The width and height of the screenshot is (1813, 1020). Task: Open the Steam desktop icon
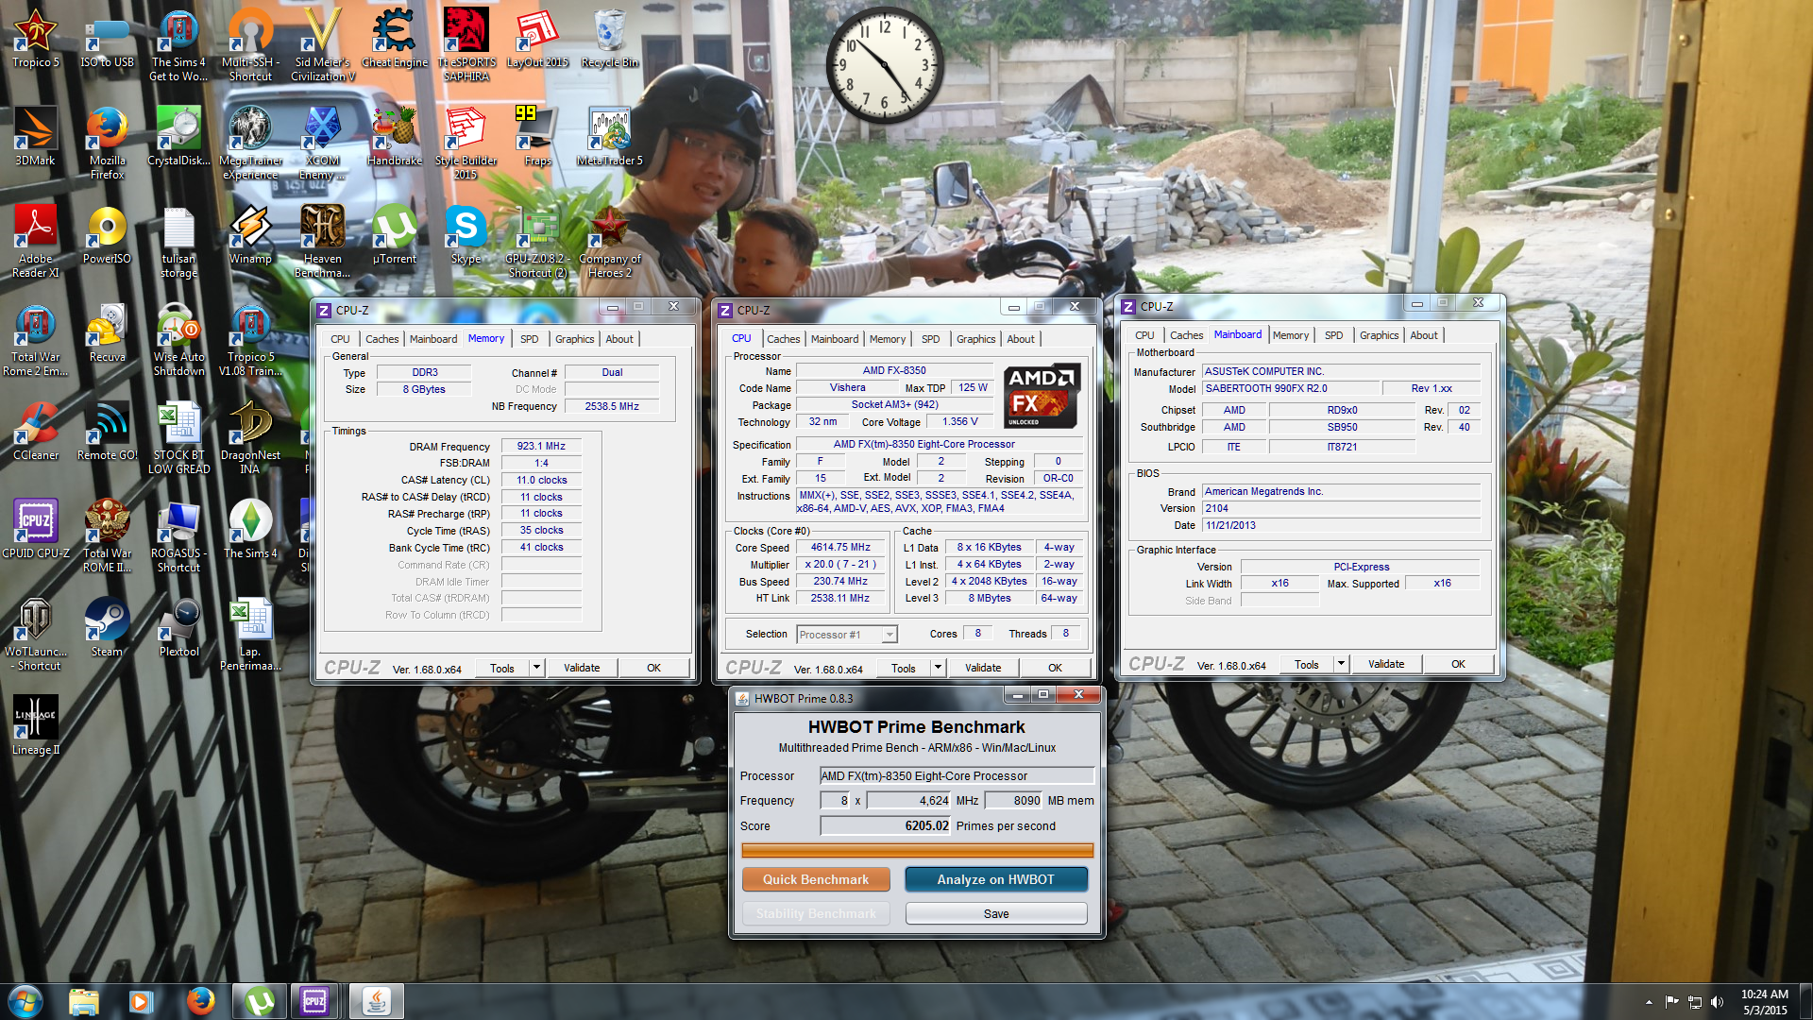pos(107,629)
